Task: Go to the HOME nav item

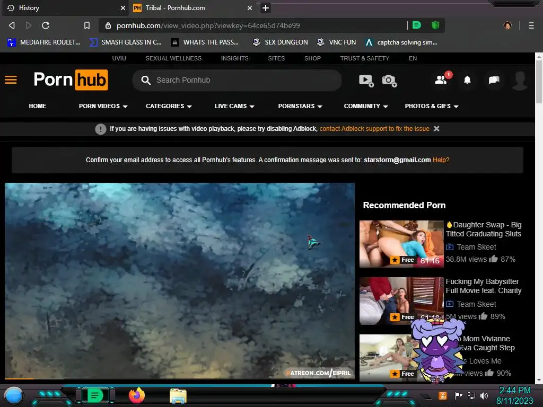Action: point(38,106)
